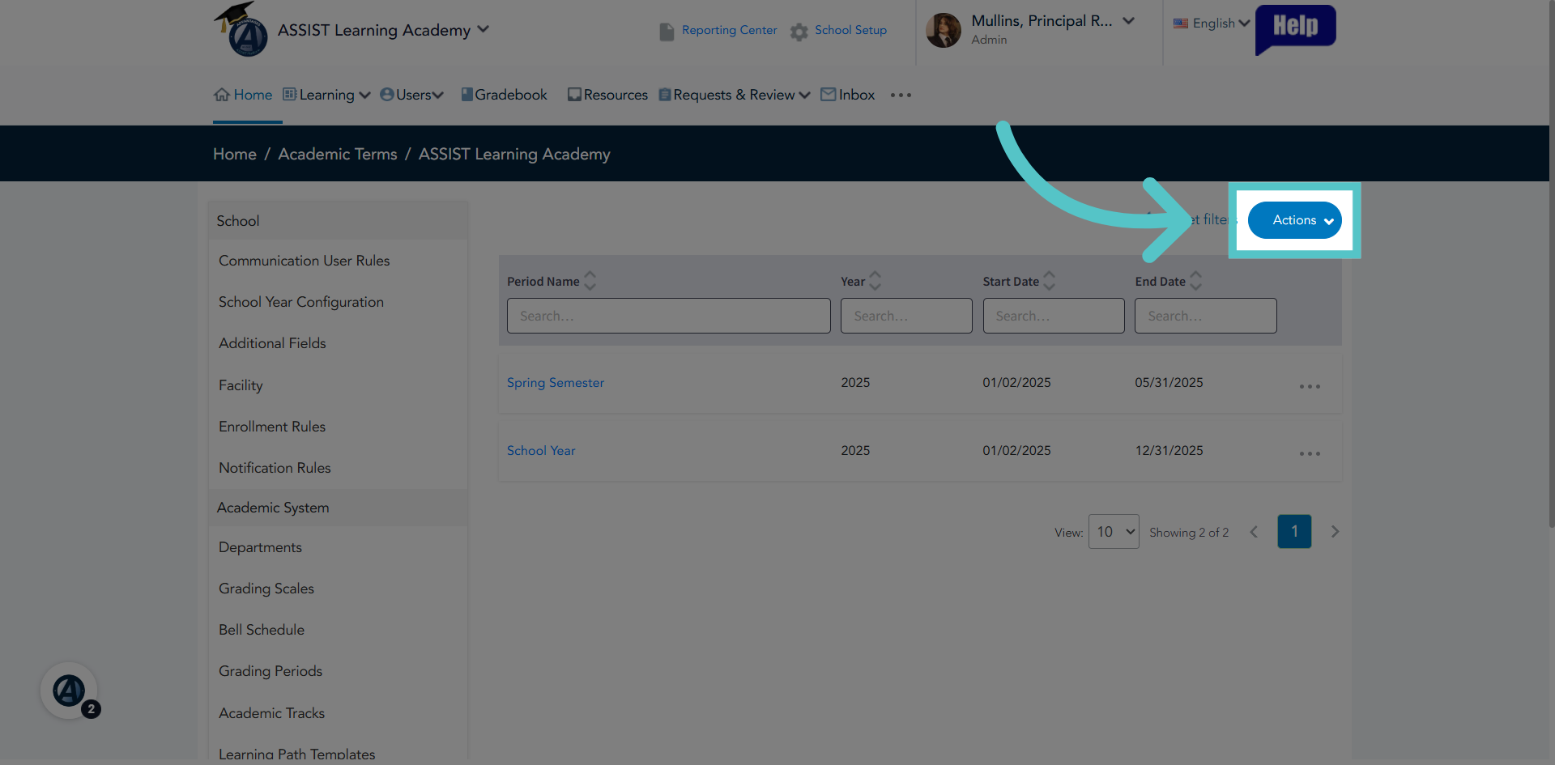This screenshot has width=1555, height=765.
Task: Open Notification Rules in sidebar
Action: click(275, 468)
